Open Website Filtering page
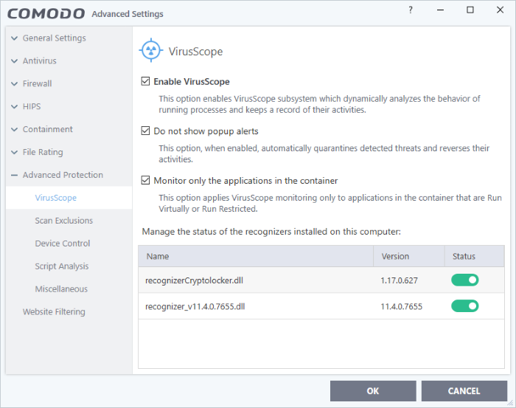Screen dimensions: 516x408 tap(54, 311)
